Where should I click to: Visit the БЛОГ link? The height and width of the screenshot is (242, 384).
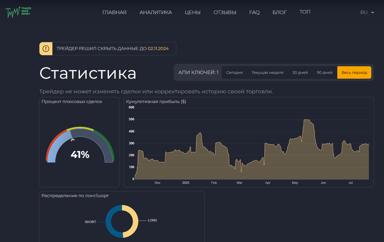tap(279, 12)
